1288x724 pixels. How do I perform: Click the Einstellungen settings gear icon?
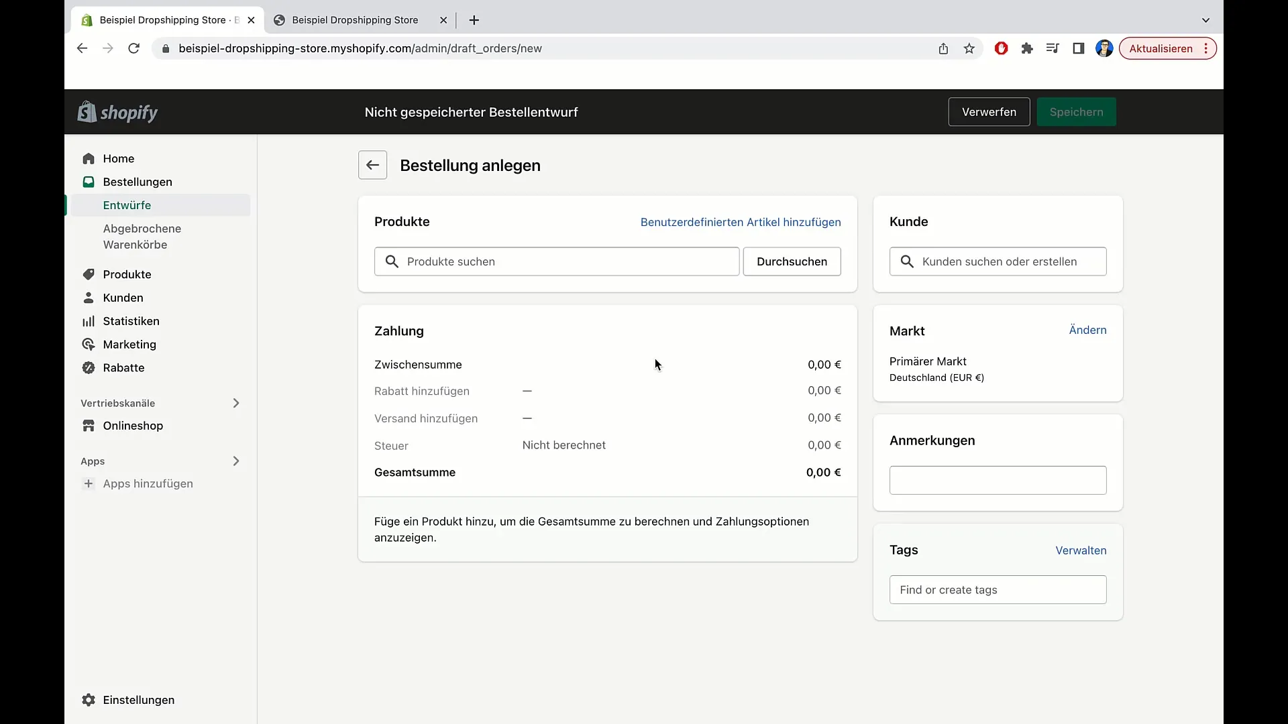point(88,700)
